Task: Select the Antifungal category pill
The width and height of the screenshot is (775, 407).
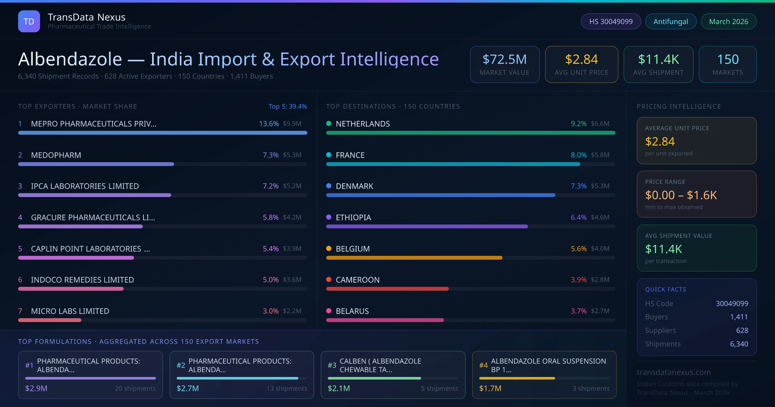Action: pos(670,21)
